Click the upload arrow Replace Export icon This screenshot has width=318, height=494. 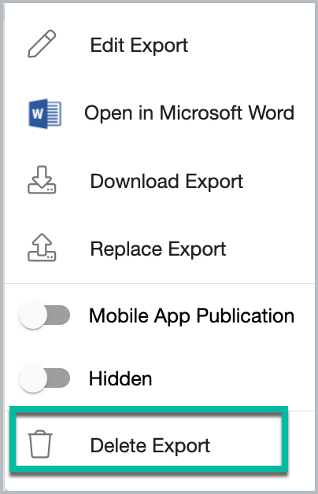pos(42,248)
